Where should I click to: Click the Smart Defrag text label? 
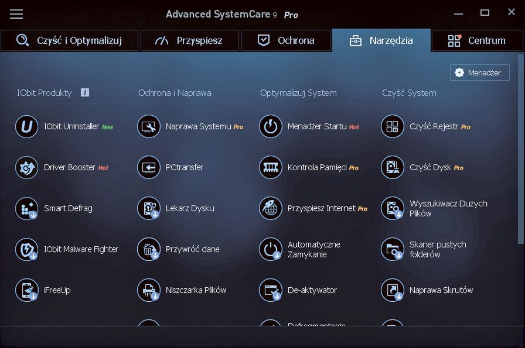tap(68, 208)
